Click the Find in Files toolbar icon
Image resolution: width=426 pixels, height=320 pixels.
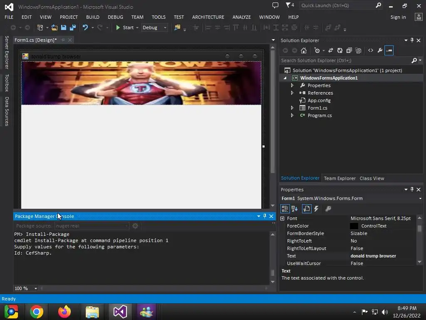click(177, 27)
